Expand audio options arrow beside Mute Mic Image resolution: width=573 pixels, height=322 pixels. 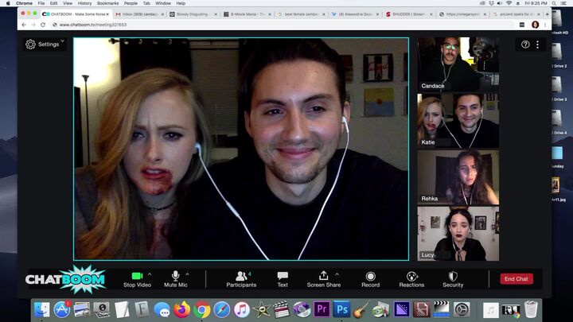189,274
